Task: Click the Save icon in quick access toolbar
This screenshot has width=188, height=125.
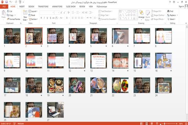Action: (x=7, y=2)
